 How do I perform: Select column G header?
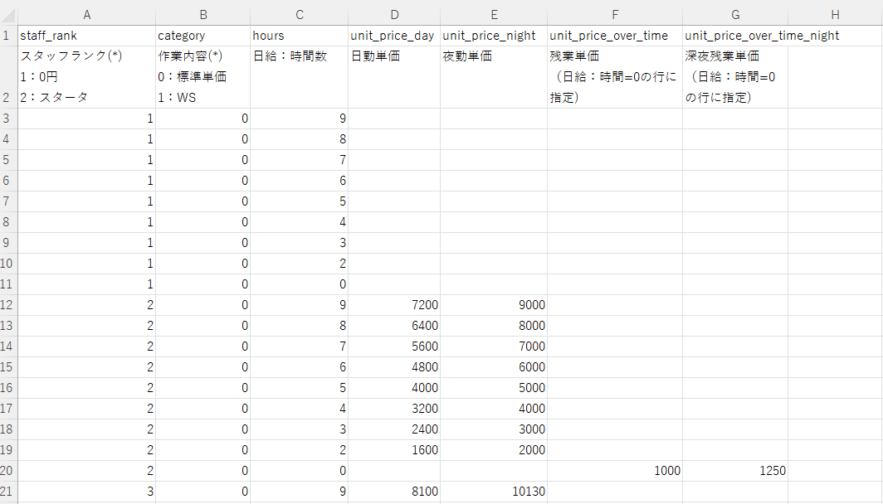(735, 15)
